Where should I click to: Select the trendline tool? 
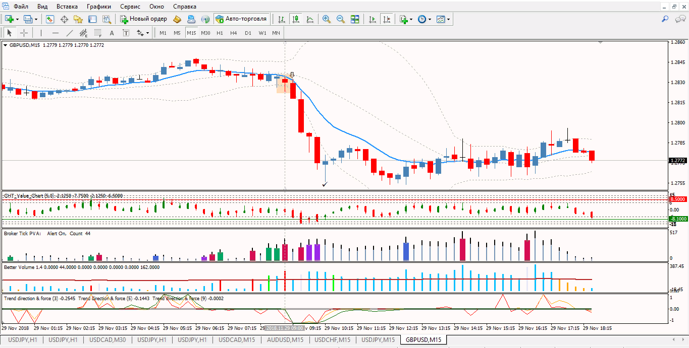70,33
